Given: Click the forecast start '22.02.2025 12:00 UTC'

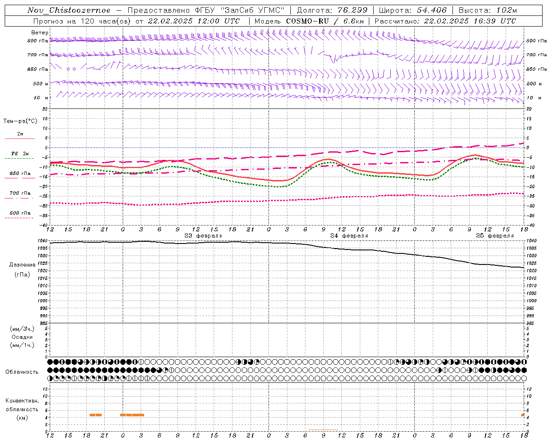Looking at the screenshot, I should pyautogui.click(x=194, y=21).
